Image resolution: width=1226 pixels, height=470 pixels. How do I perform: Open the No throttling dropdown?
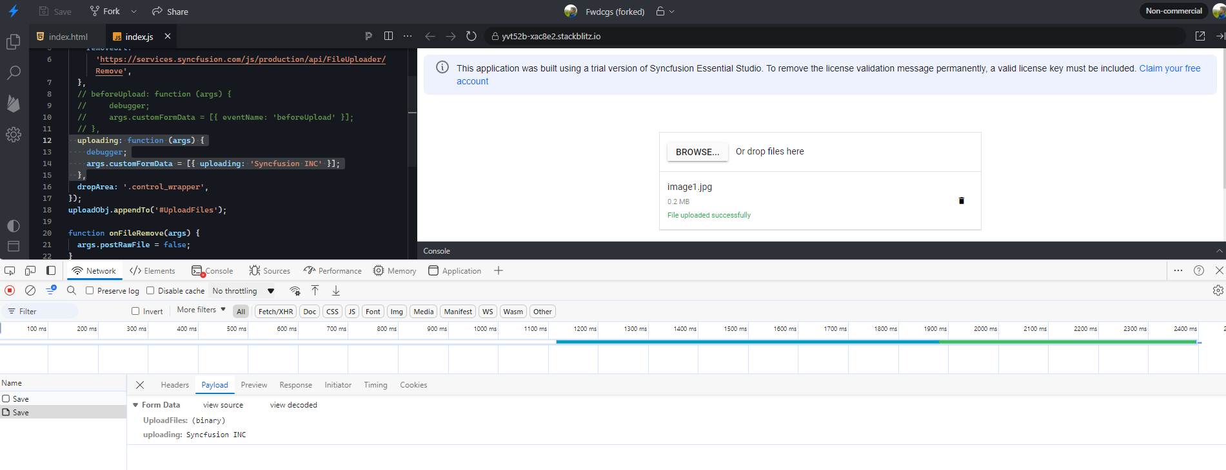click(243, 291)
